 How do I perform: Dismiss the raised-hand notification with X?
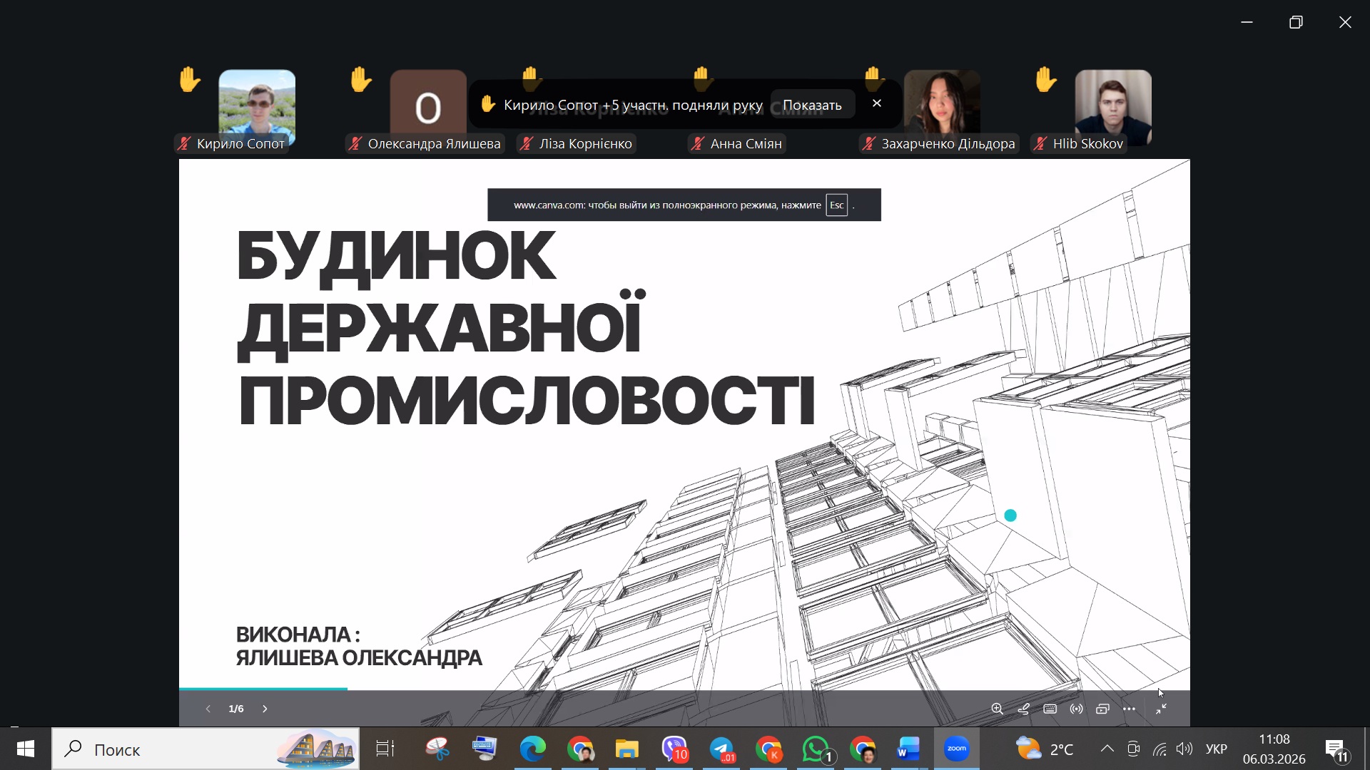pos(877,103)
